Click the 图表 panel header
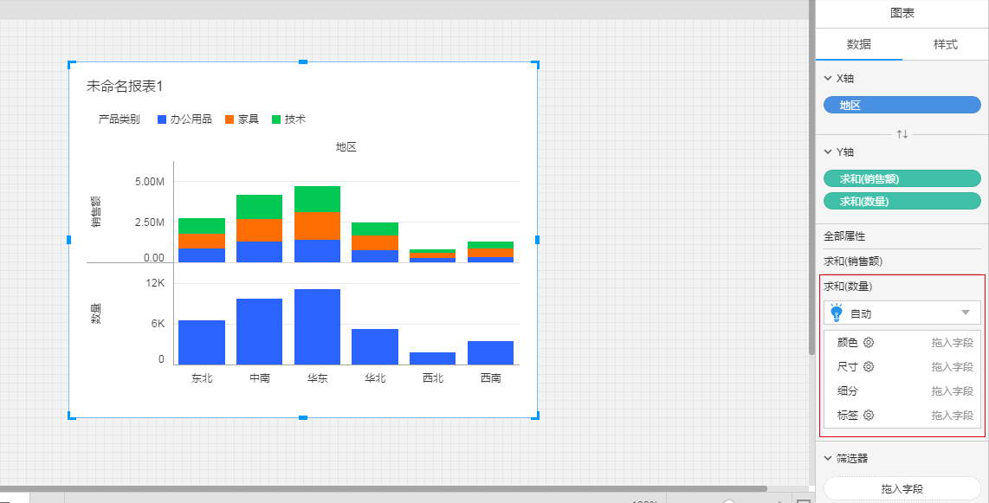 902,13
